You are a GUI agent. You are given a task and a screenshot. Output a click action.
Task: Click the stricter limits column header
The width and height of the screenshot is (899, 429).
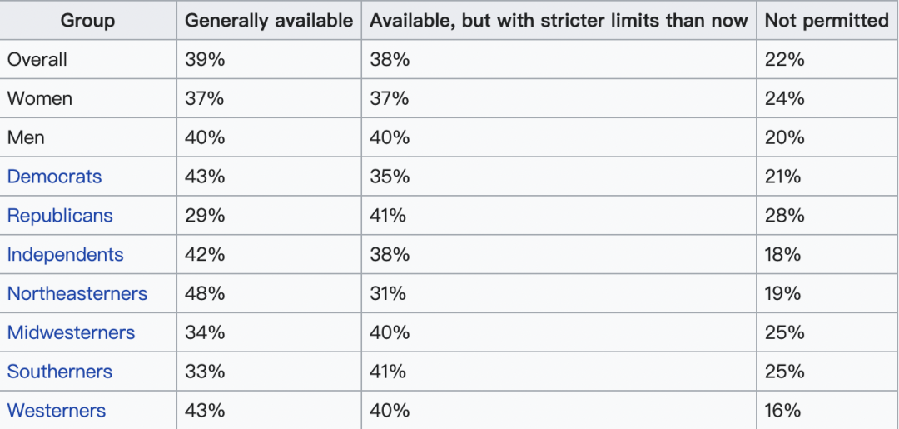pyautogui.click(x=559, y=21)
